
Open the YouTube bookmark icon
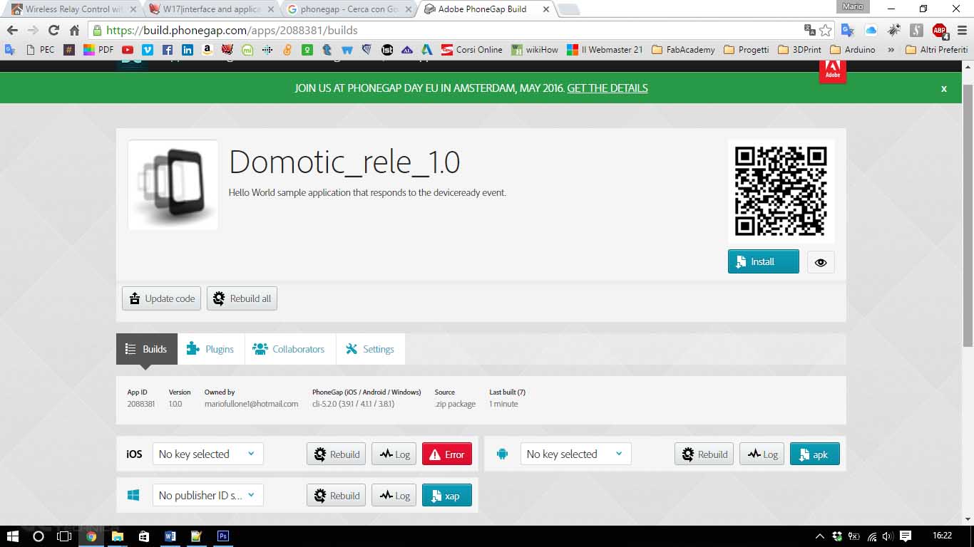[128, 50]
